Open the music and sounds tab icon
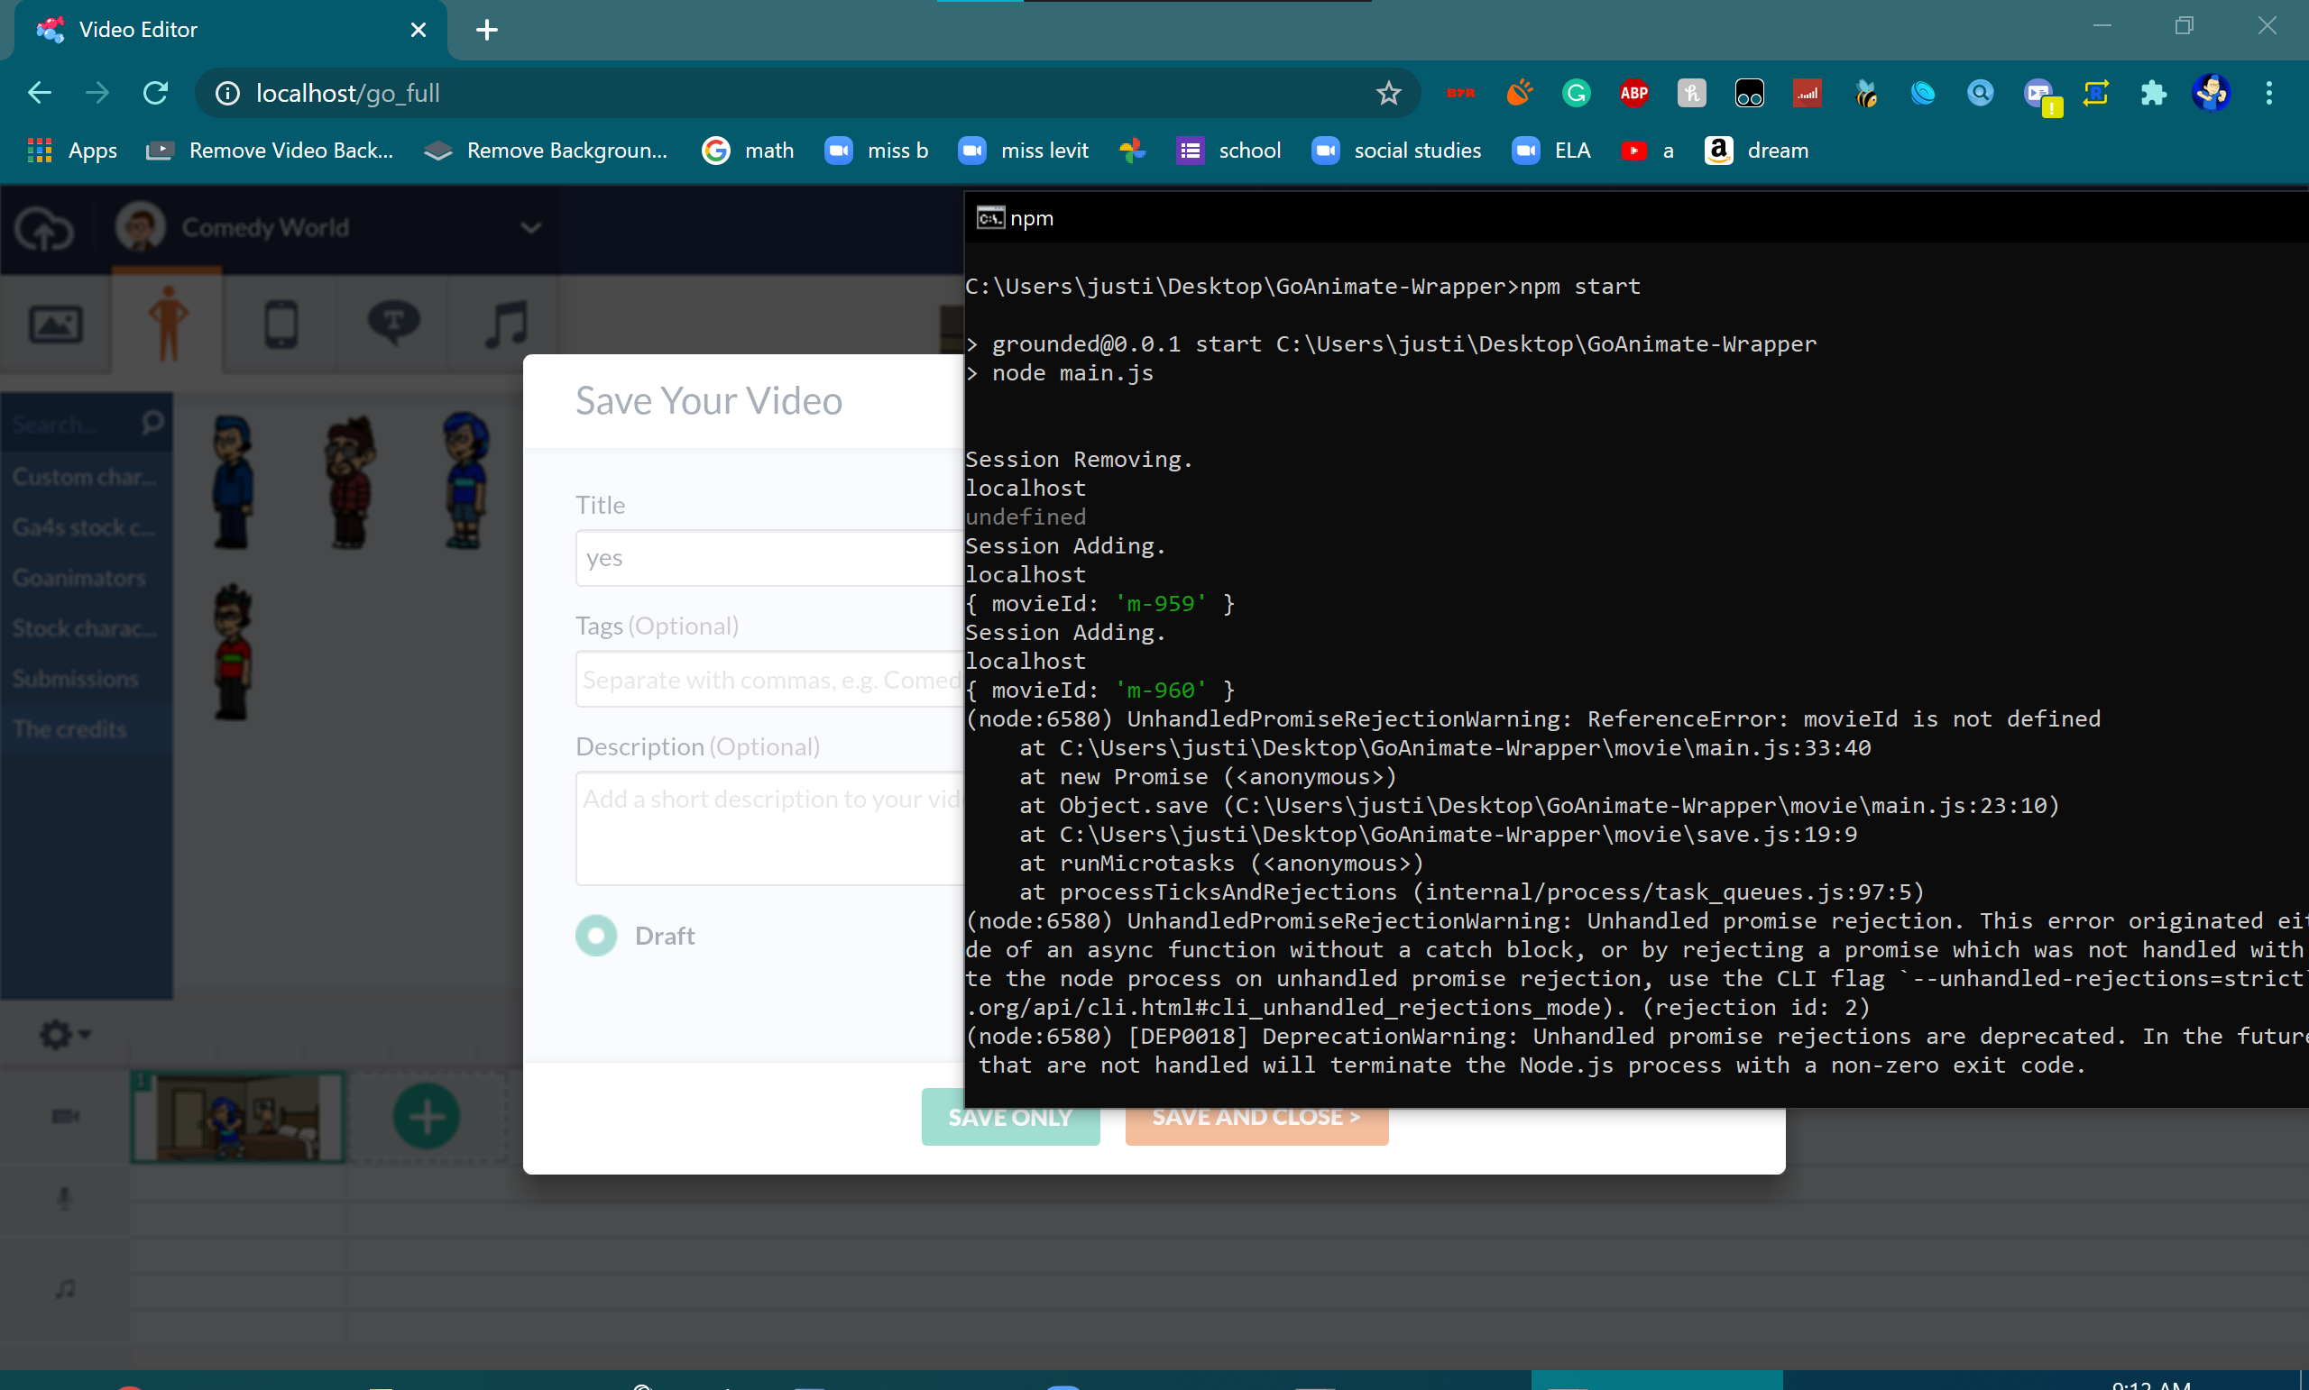The image size is (2309, 1390). click(x=506, y=325)
